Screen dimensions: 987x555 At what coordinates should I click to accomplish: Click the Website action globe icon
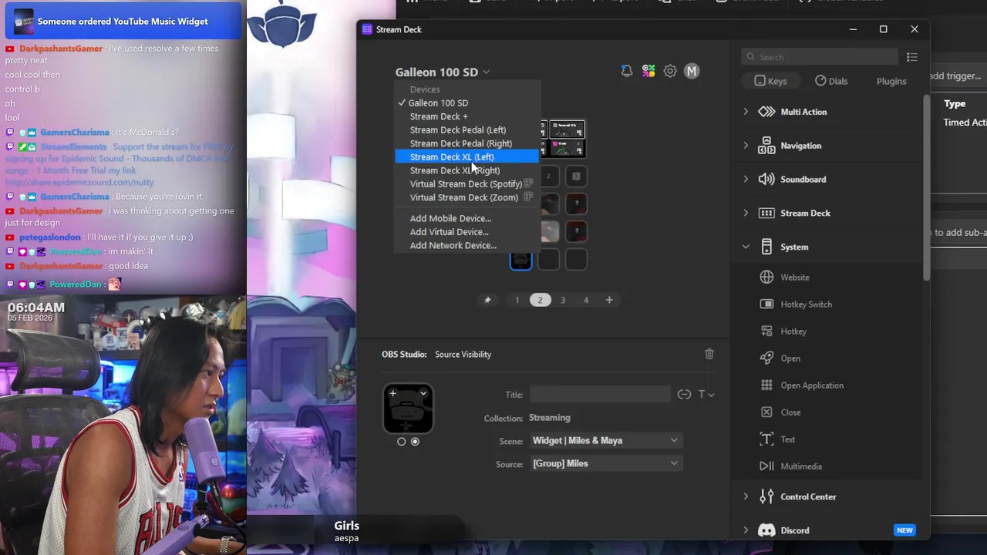pos(766,277)
